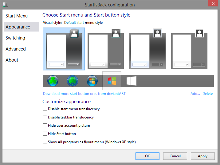Enable Show All programs as flyout menu
Screen dimensions: 220x165
click(x=45, y=142)
